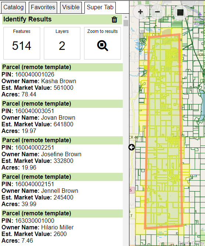Click the Features 514 count box

coord(22,43)
